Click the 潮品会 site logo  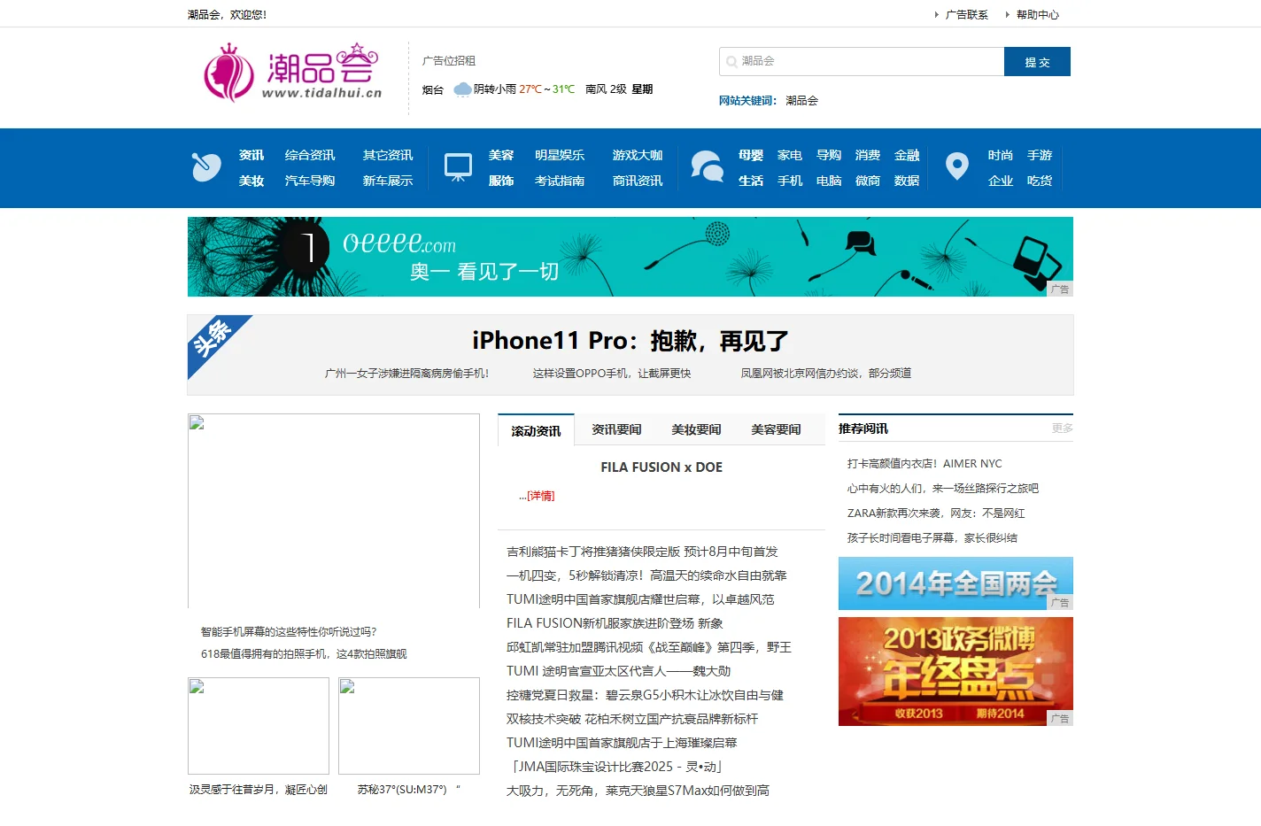pyautogui.click(x=292, y=73)
